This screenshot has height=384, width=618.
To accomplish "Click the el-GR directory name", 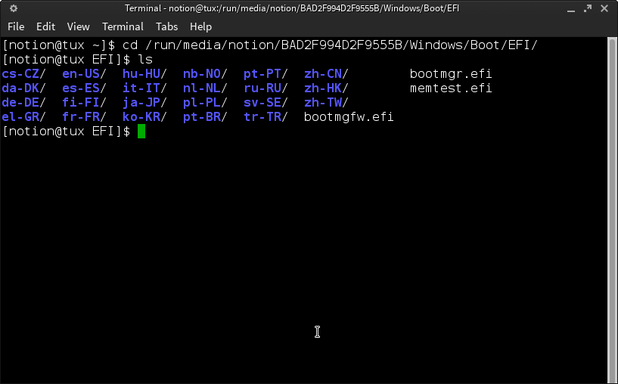I will tap(20, 117).
